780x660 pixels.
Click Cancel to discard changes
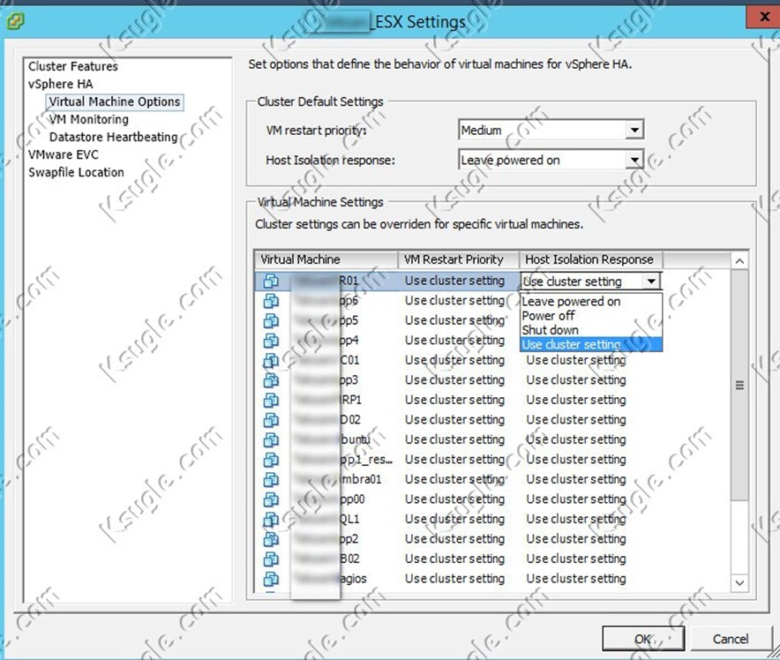click(x=731, y=639)
